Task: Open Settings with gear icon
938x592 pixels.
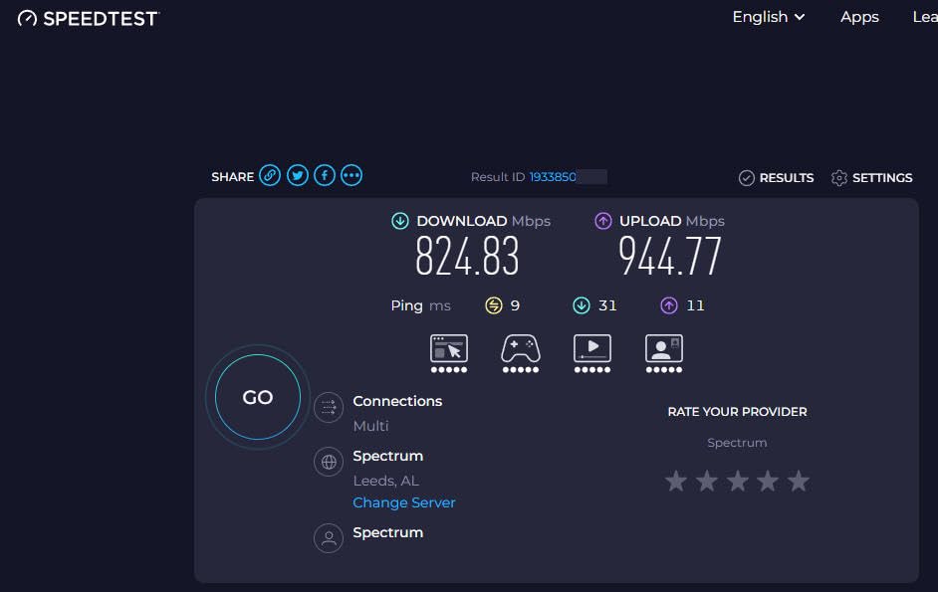Action: 871,177
